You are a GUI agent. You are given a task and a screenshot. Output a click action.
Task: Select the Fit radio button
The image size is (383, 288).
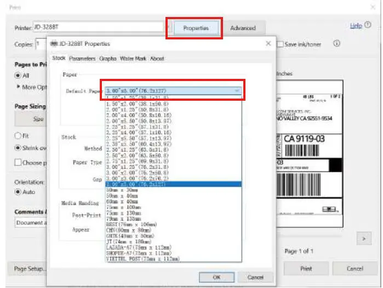[18, 136]
